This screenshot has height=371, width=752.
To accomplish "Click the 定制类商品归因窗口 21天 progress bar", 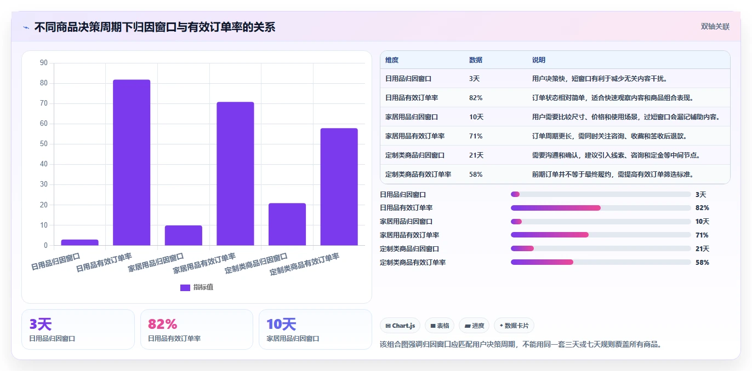I will [x=601, y=248].
